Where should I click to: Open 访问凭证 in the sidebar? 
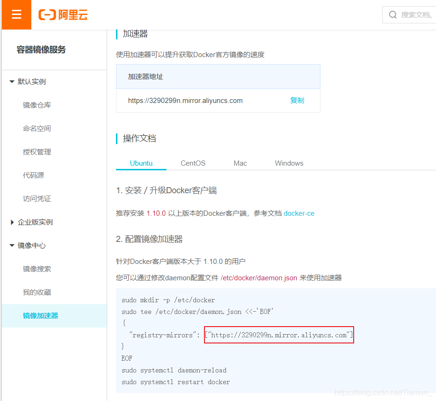(37, 198)
